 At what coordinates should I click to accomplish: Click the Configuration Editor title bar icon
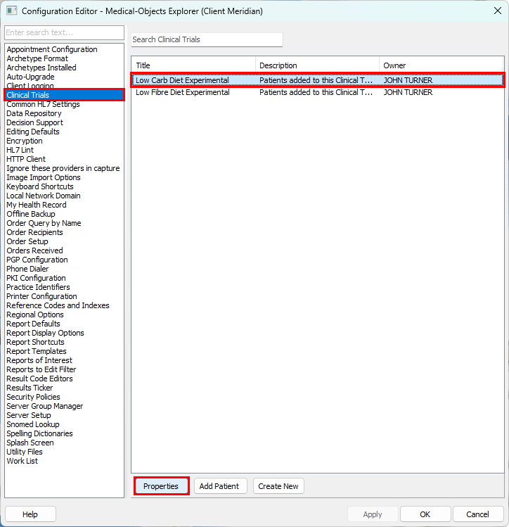click(11, 11)
